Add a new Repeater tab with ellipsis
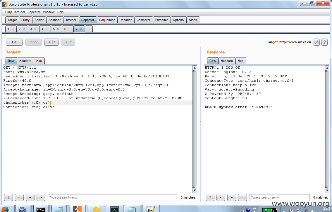 [x=89, y=29]
